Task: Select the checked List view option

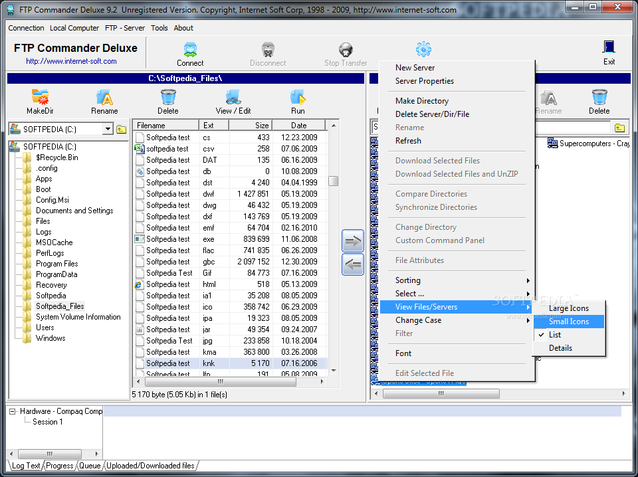Action: point(568,335)
